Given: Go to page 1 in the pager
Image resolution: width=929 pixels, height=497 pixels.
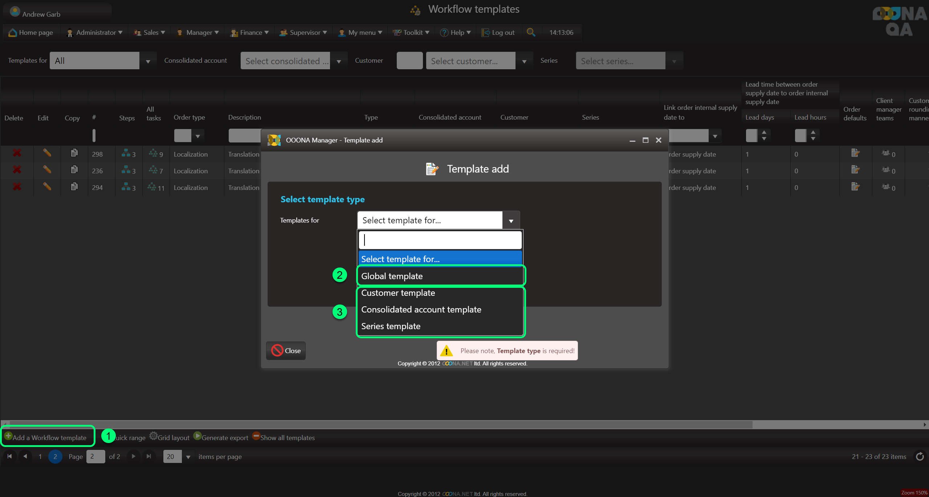Looking at the screenshot, I should coord(40,456).
